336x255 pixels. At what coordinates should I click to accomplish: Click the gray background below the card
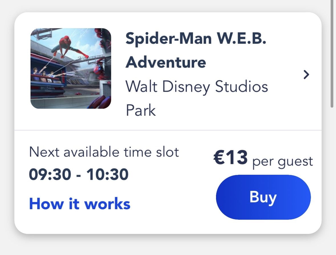[x=168, y=245]
